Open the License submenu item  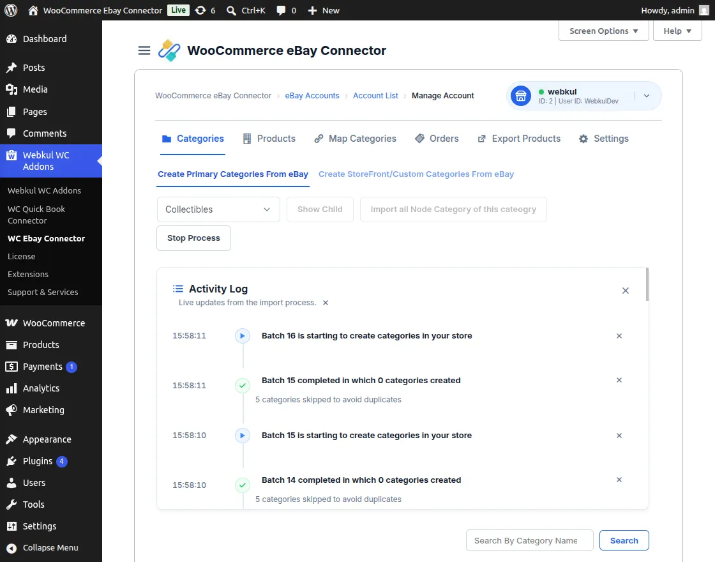(x=22, y=256)
